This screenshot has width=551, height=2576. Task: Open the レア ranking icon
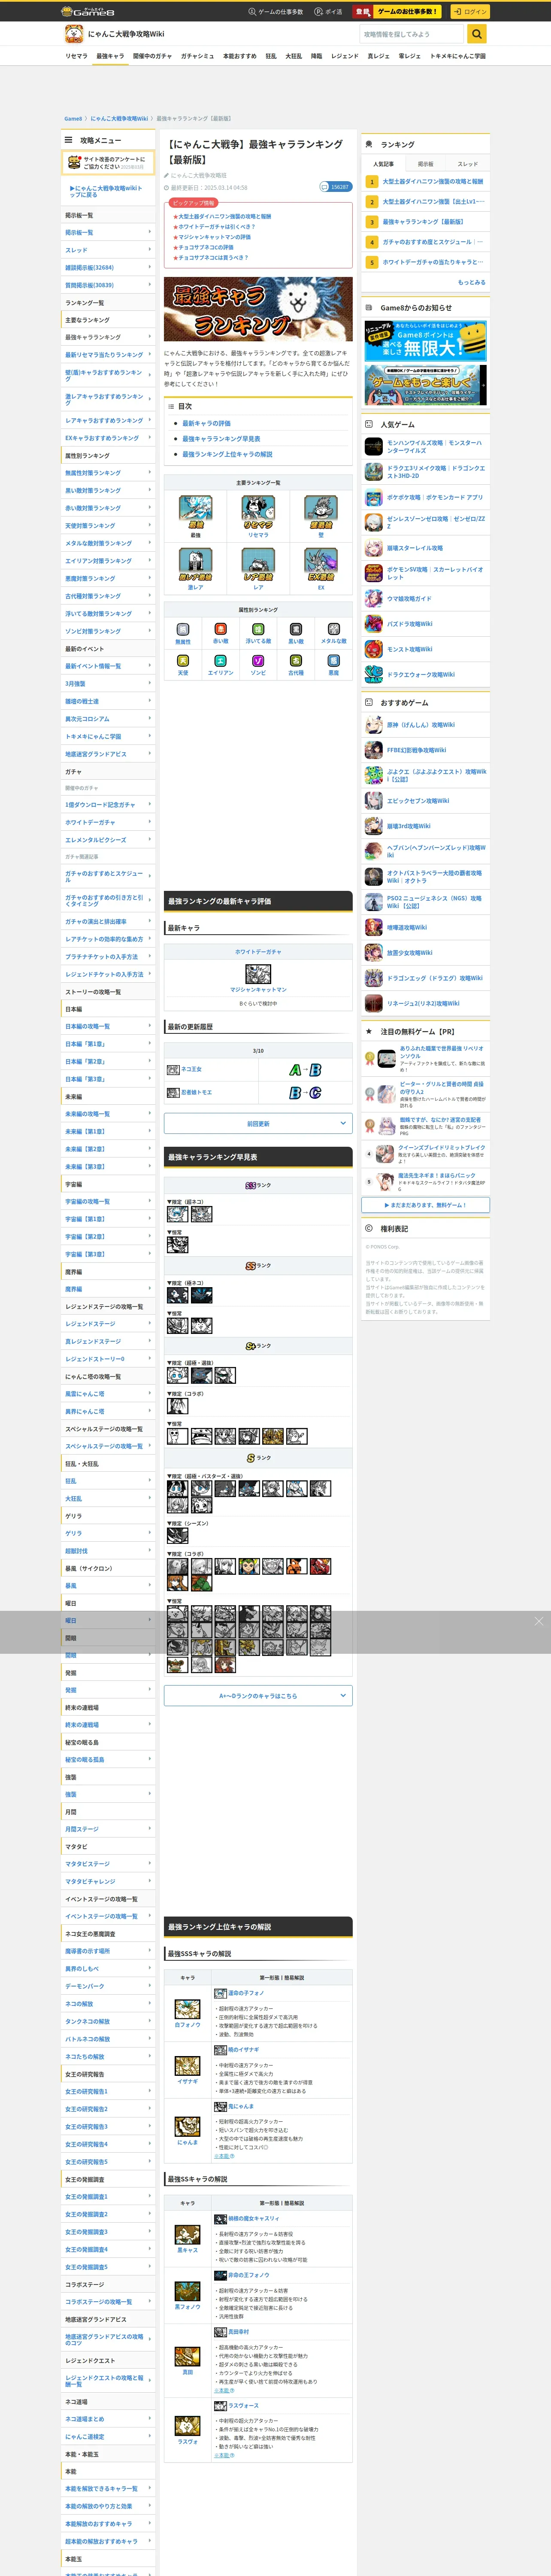258,565
